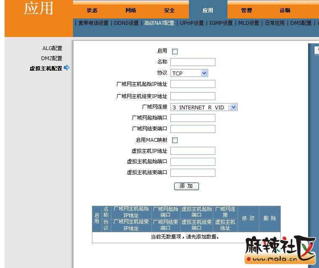Open the 诊断 tab
This screenshot has width=319, height=268.
(285, 10)
